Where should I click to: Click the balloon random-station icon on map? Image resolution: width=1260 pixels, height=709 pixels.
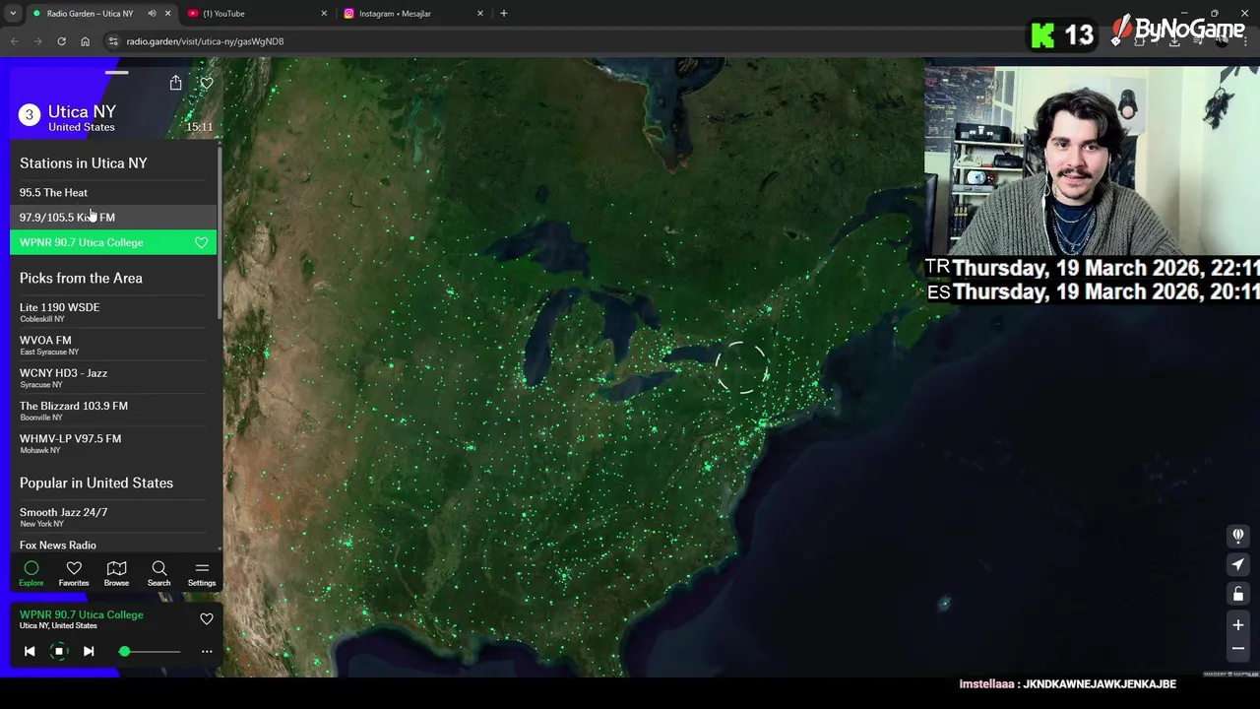click(x=1238, y=536)
